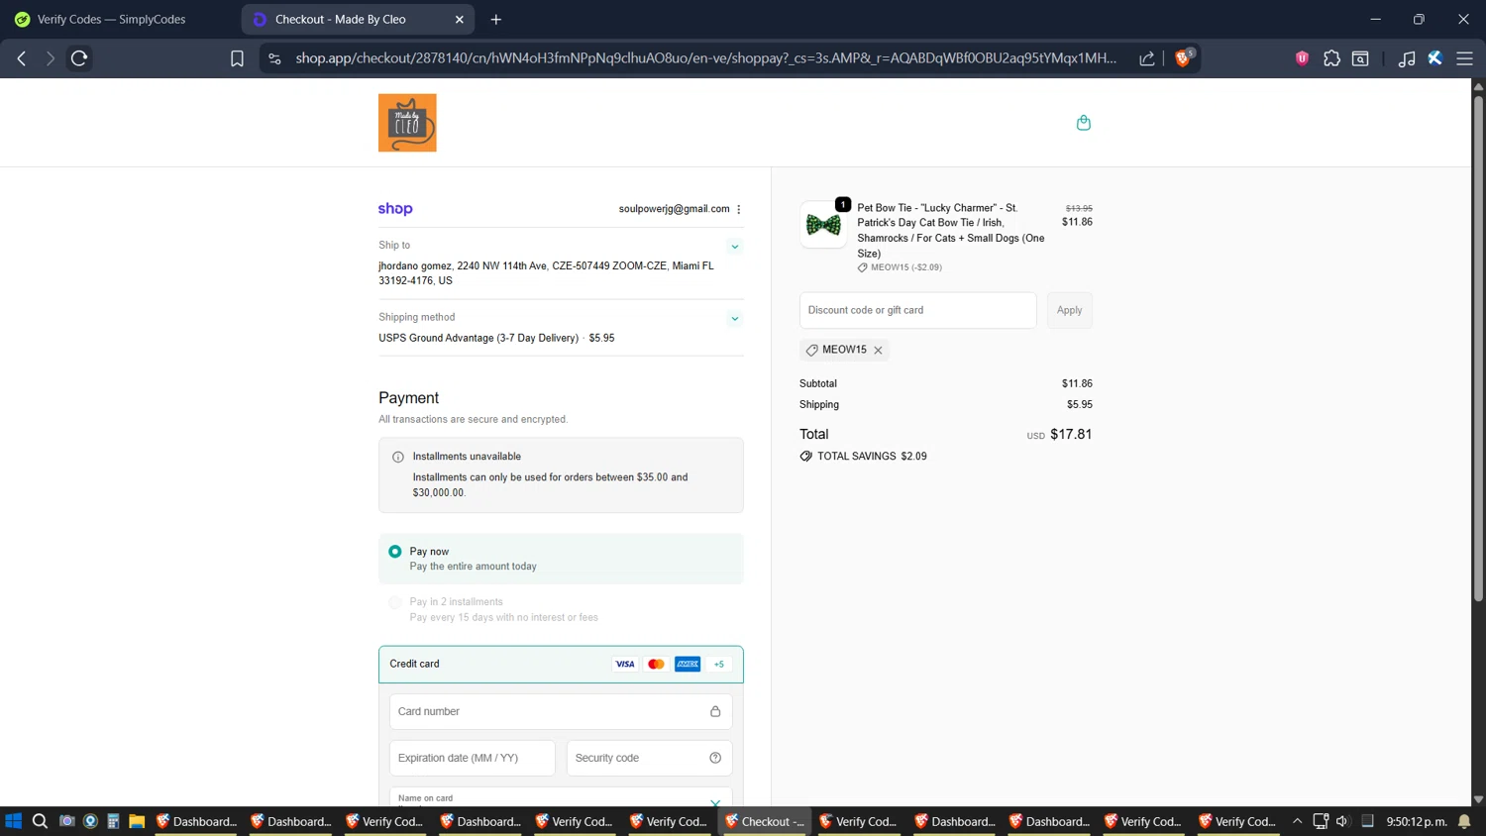View site information icon in address bar
Viewport: 1486px width, 836px height.
pos(275,58)
